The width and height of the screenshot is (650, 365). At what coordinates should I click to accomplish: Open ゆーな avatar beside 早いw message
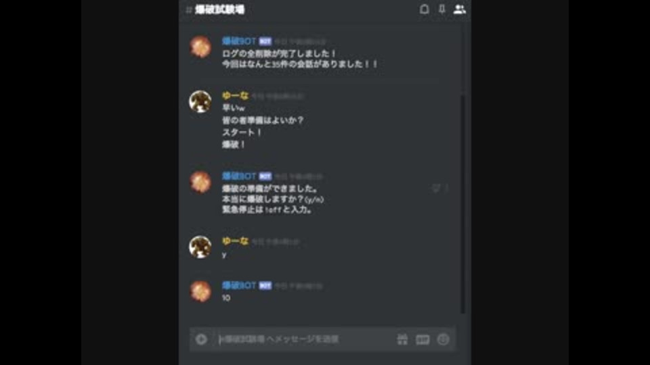click(x=200, y=101)
